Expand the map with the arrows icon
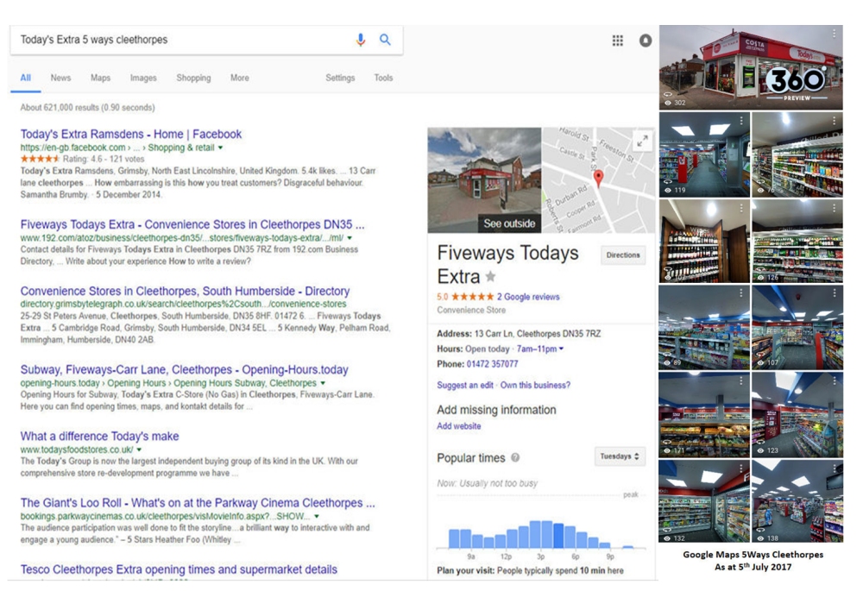This screenshot has width=863, height=591. coord(642,141)
